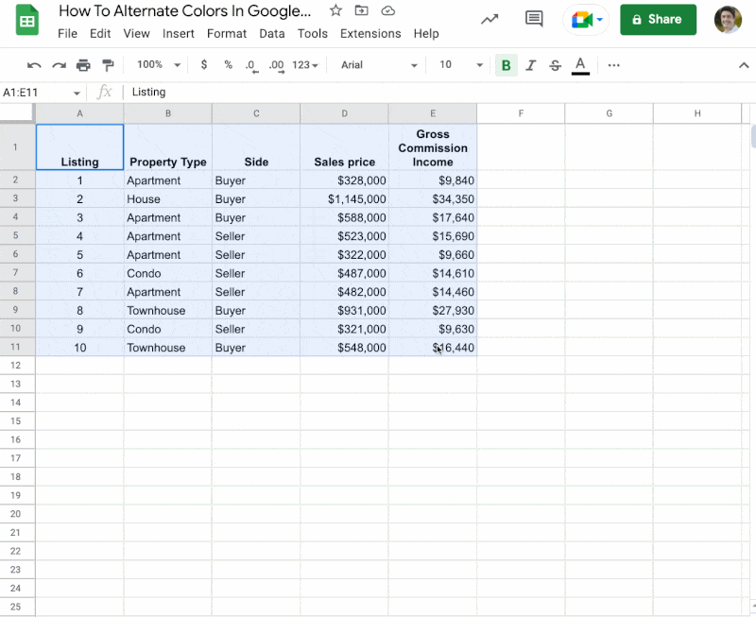Select the Paint format roller icon

(108, 65)
